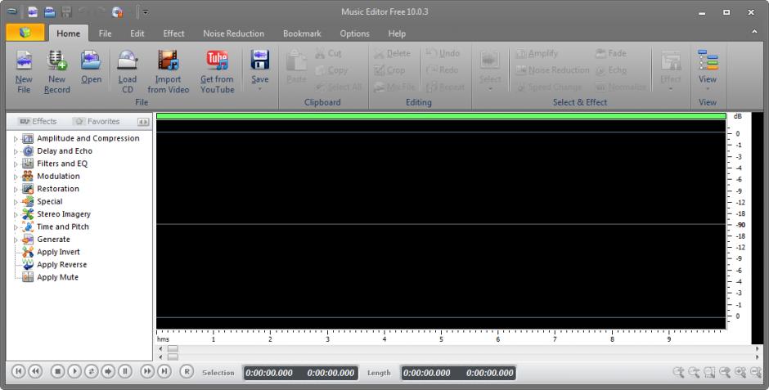Click the fast forward button

click(147, 371)
